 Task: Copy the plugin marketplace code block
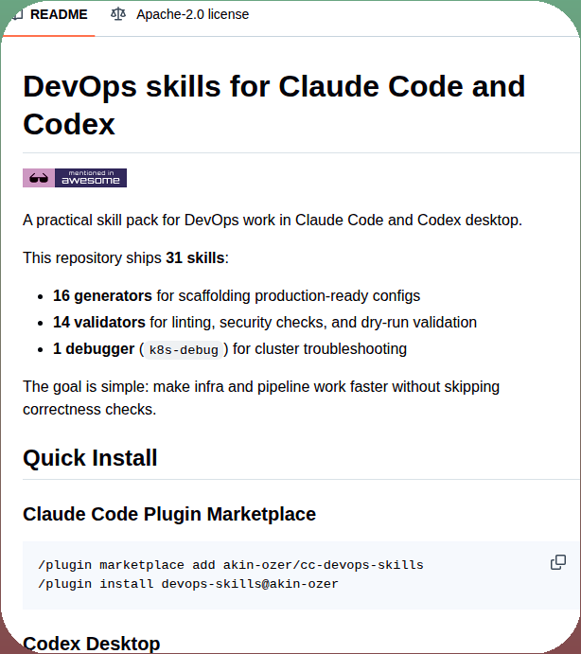tap(558, 562)
